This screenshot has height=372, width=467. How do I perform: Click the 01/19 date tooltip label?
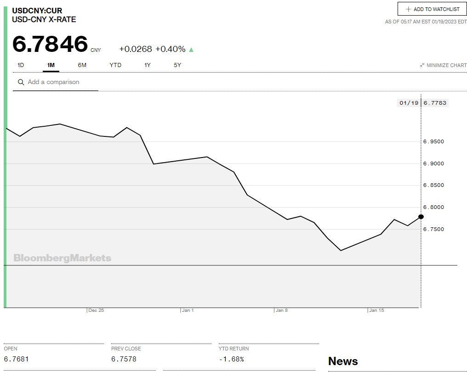point(409,103)
